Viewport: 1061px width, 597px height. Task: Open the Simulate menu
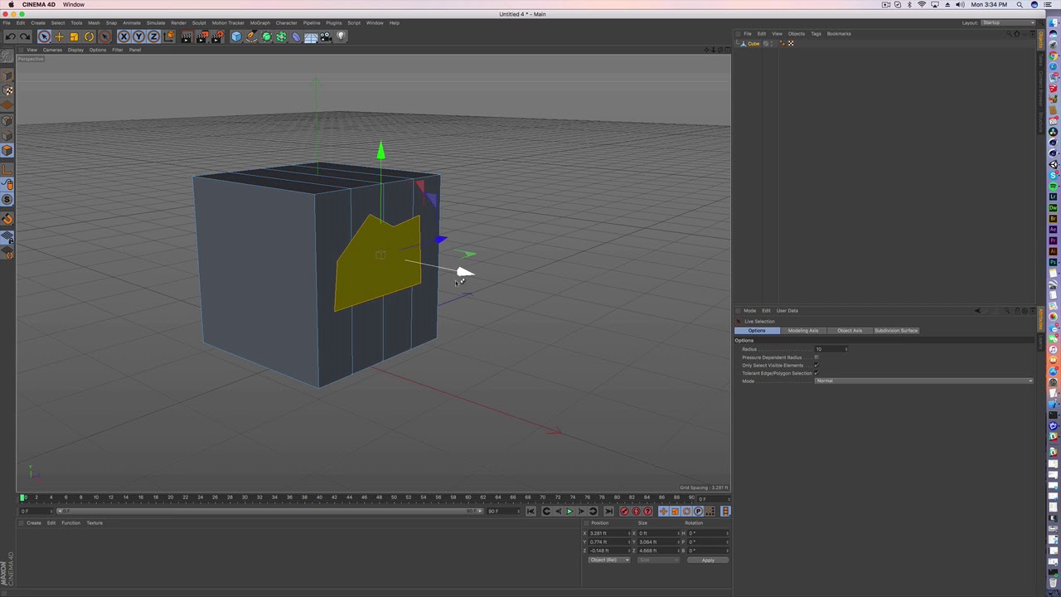156,22
